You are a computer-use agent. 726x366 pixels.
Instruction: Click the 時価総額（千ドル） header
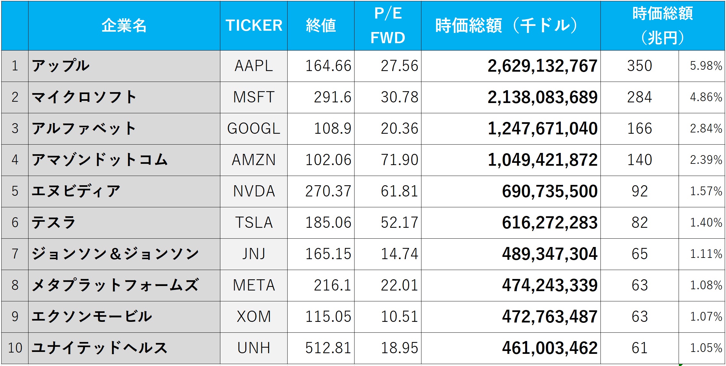click(x=510, y=26)
